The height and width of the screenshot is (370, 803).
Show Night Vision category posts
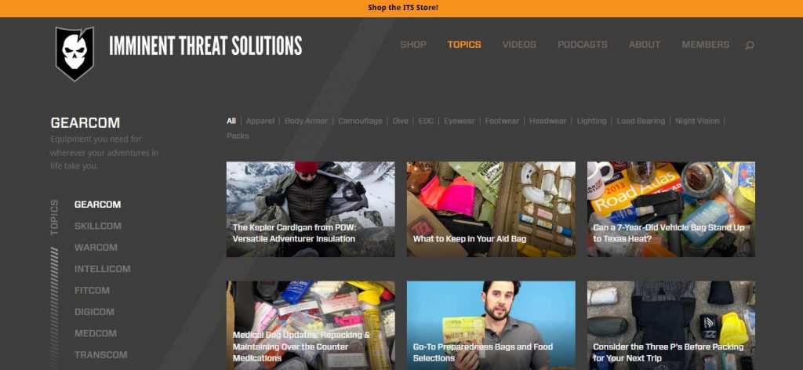(697, 122)
